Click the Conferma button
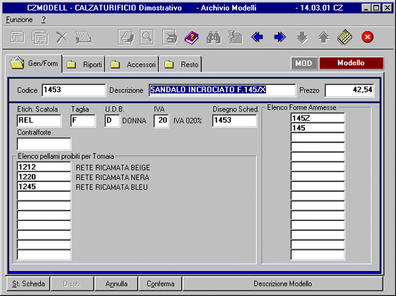 coord(160,283)
